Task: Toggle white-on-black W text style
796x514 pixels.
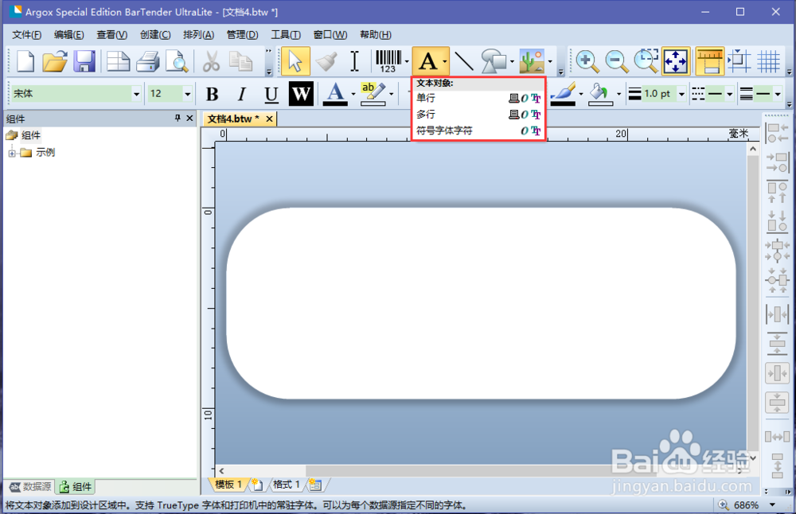Action: coord(301,94)
